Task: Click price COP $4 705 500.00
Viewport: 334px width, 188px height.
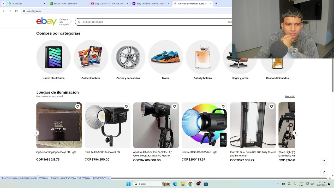Action: [147, 160]
